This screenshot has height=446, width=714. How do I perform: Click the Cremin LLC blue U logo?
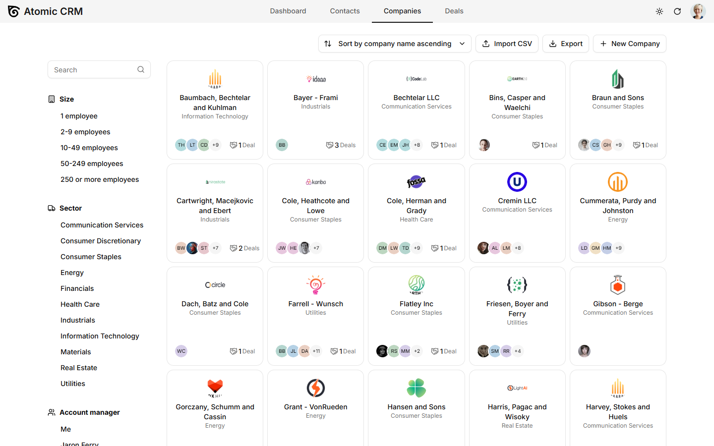click(517, 182)
